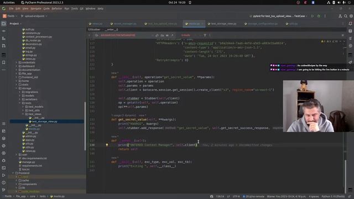Select test_storage_view.py in the project tree
This screenshot has height=199, width=354.
[44, 122]
